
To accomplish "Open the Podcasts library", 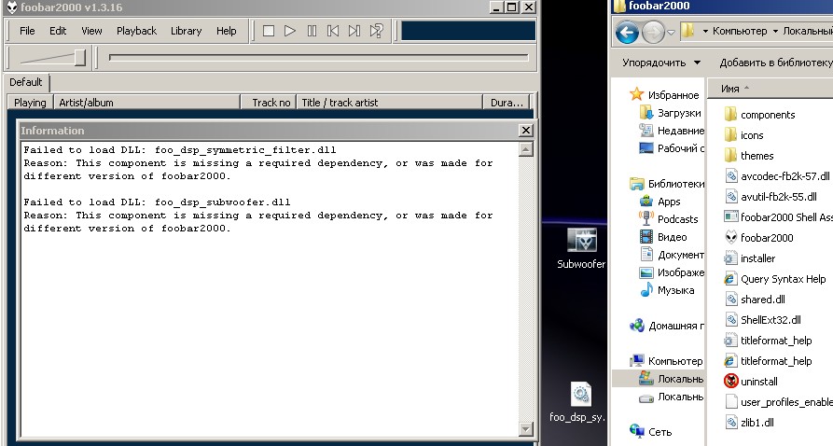I will click(669, 219).
